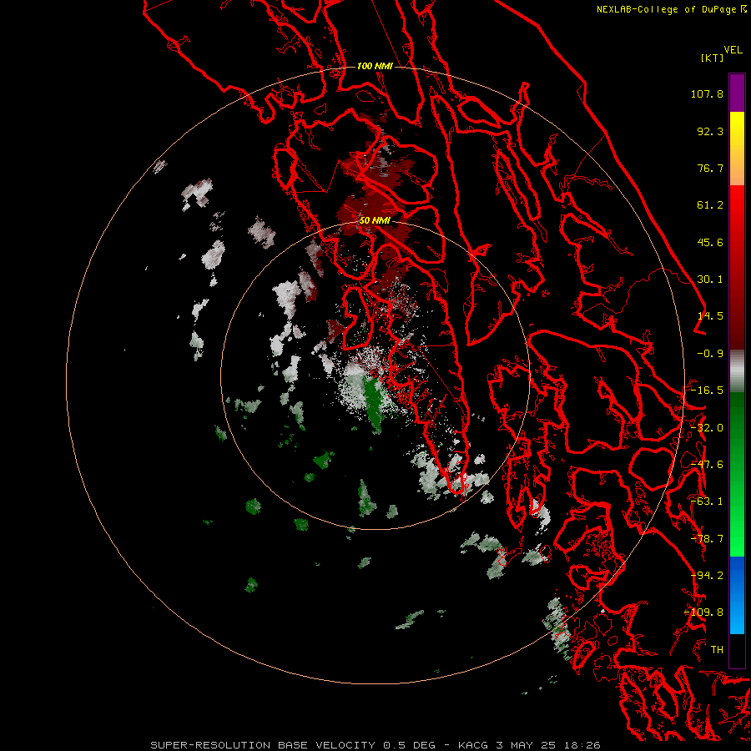Click the large green inbound velocity patch near radar center
Screen dimensions: 751x751
[x=374, y=403]
